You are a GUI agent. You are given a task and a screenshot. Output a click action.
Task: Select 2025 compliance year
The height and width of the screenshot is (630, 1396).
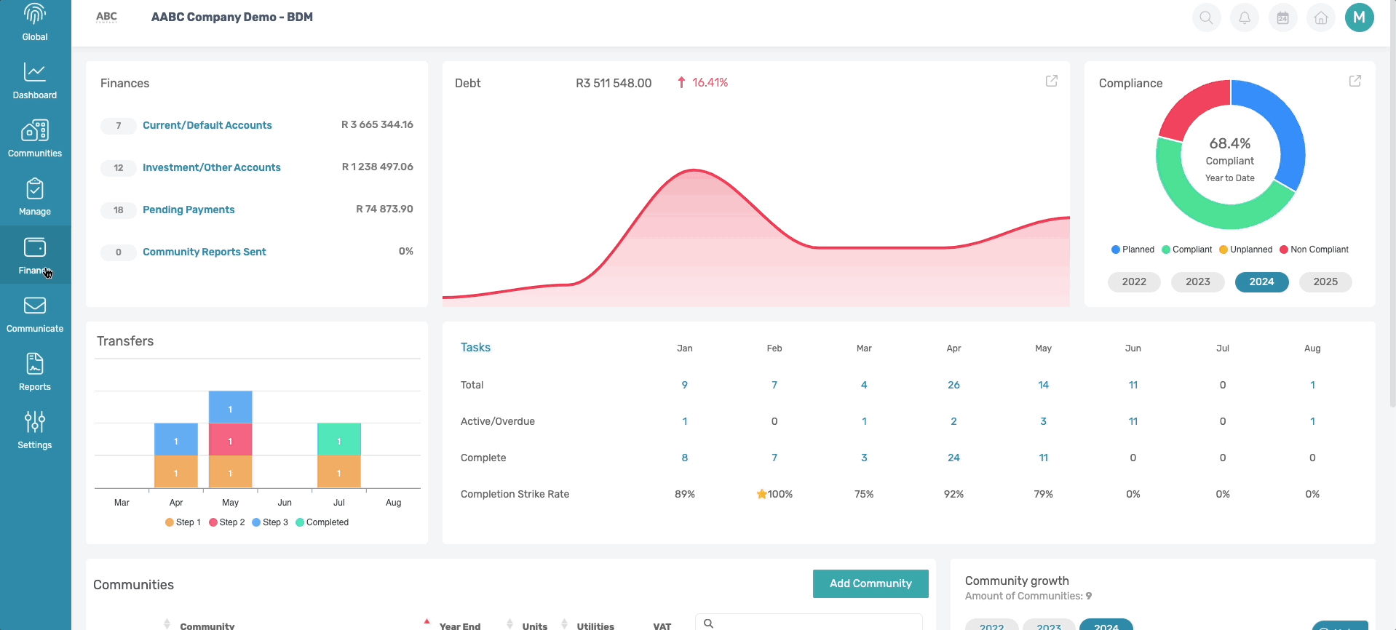click(x=1325, y=282)
